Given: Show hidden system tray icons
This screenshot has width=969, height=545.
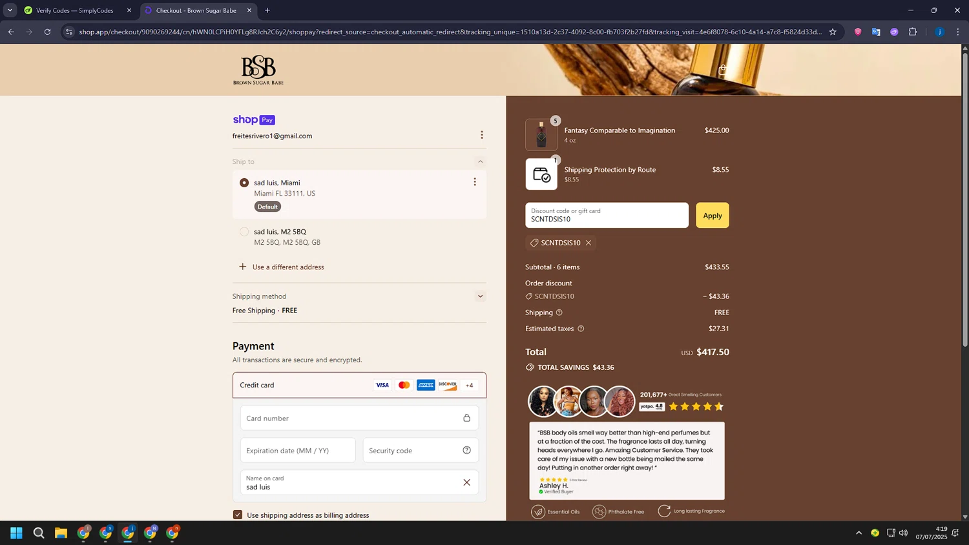Looking at the screenshot, I should pos(859,533).
